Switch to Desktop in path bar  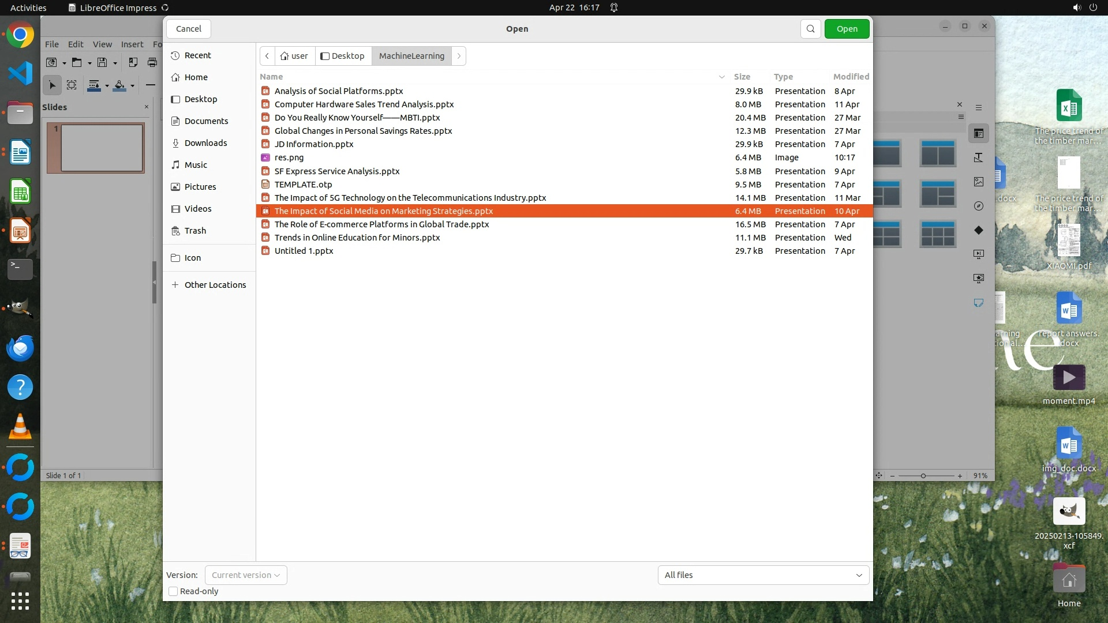(343, 56)
